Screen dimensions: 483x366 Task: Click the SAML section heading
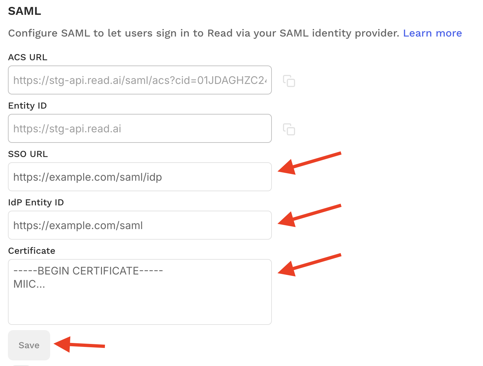click(x=25, y=11)
